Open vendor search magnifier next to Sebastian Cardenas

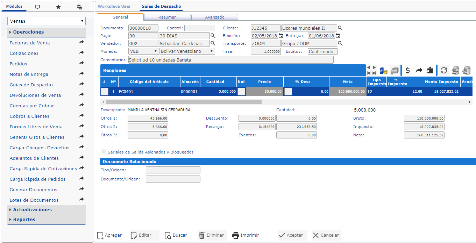tap(213, 43)
